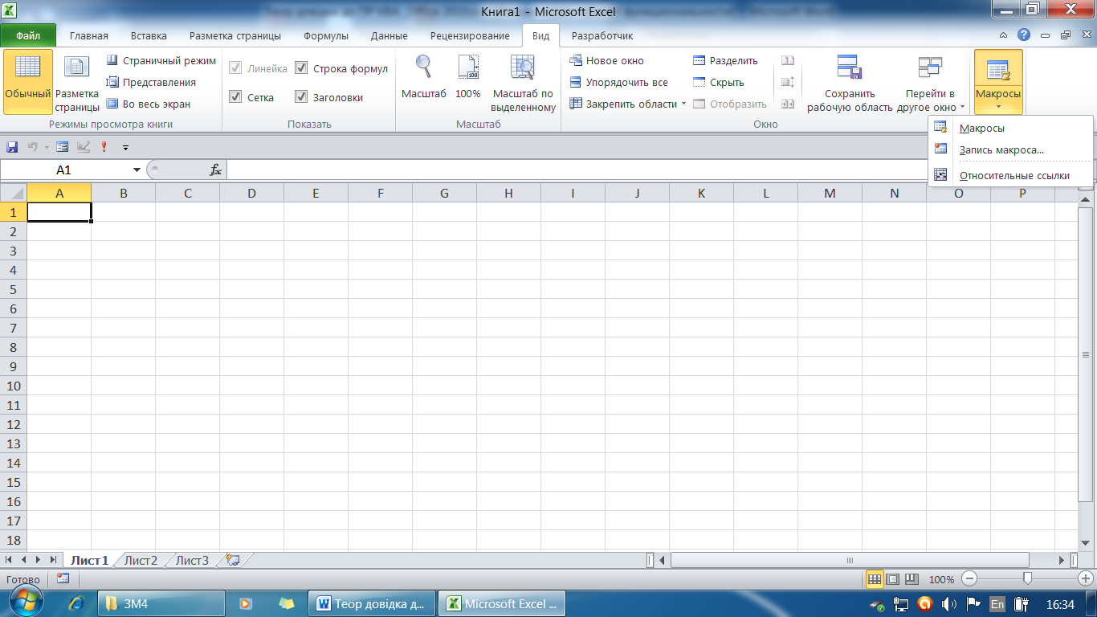Open Новое окно
Viewport: 1097px width, 617px height.
(607, 60)
